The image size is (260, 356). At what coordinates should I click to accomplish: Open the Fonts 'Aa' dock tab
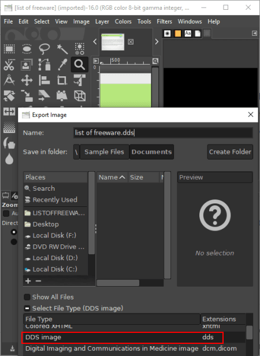click(188, 34)
